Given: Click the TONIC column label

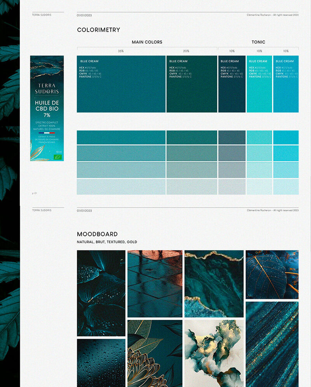Looking at the screenshot, I should (x=258, y=42).
